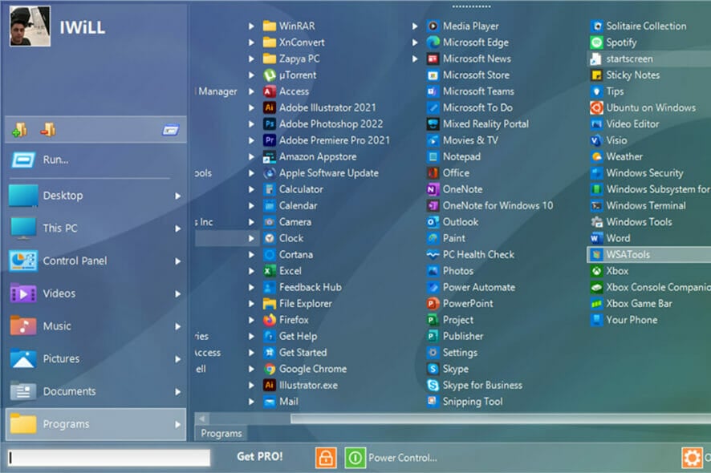Expand the Music submenu arrow
Viewport: 711px width, 473px height.
tap(178, 326)
